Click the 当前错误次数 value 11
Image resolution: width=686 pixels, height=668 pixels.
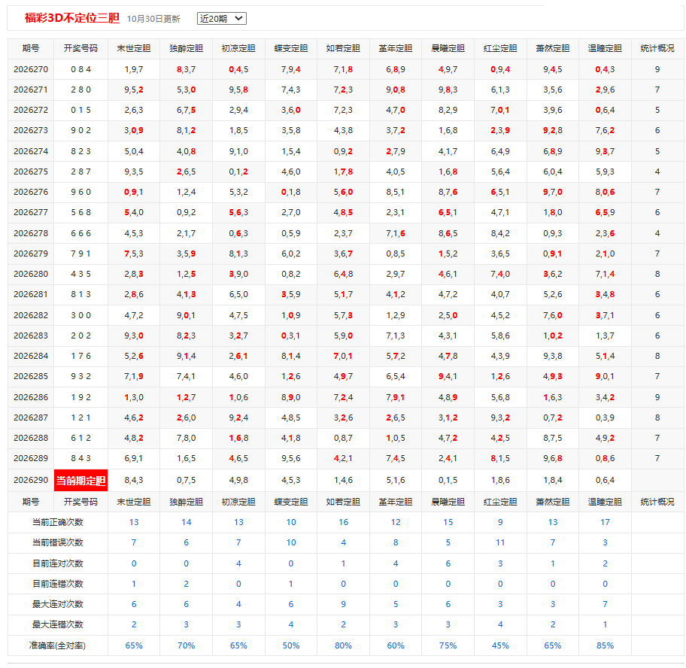point(500,542)
